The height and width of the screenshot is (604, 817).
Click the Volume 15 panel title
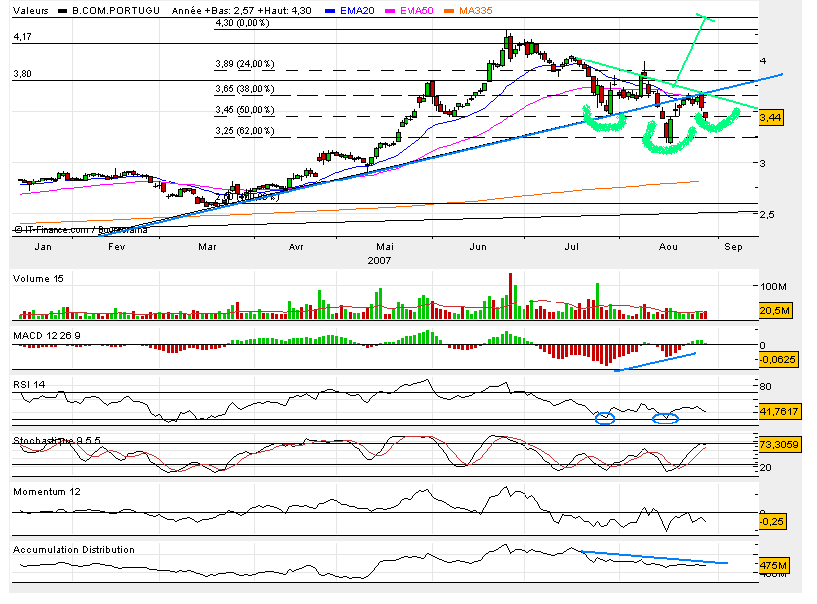click(39, 279)
